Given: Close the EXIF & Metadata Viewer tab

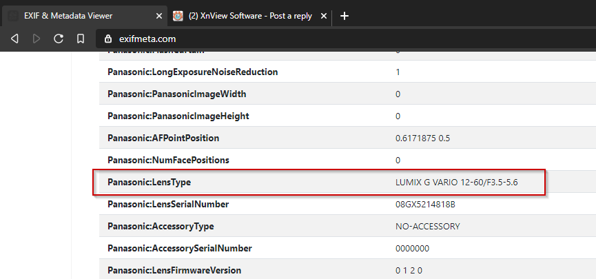Looking at the screenshot, I should pos(158,15).
